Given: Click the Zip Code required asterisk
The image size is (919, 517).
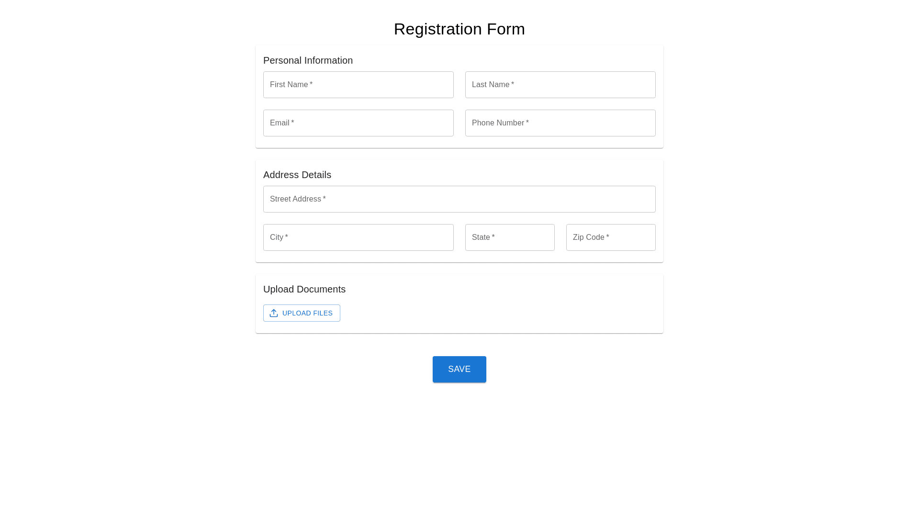Looking at the screenshot, I should tap(607, 237).
